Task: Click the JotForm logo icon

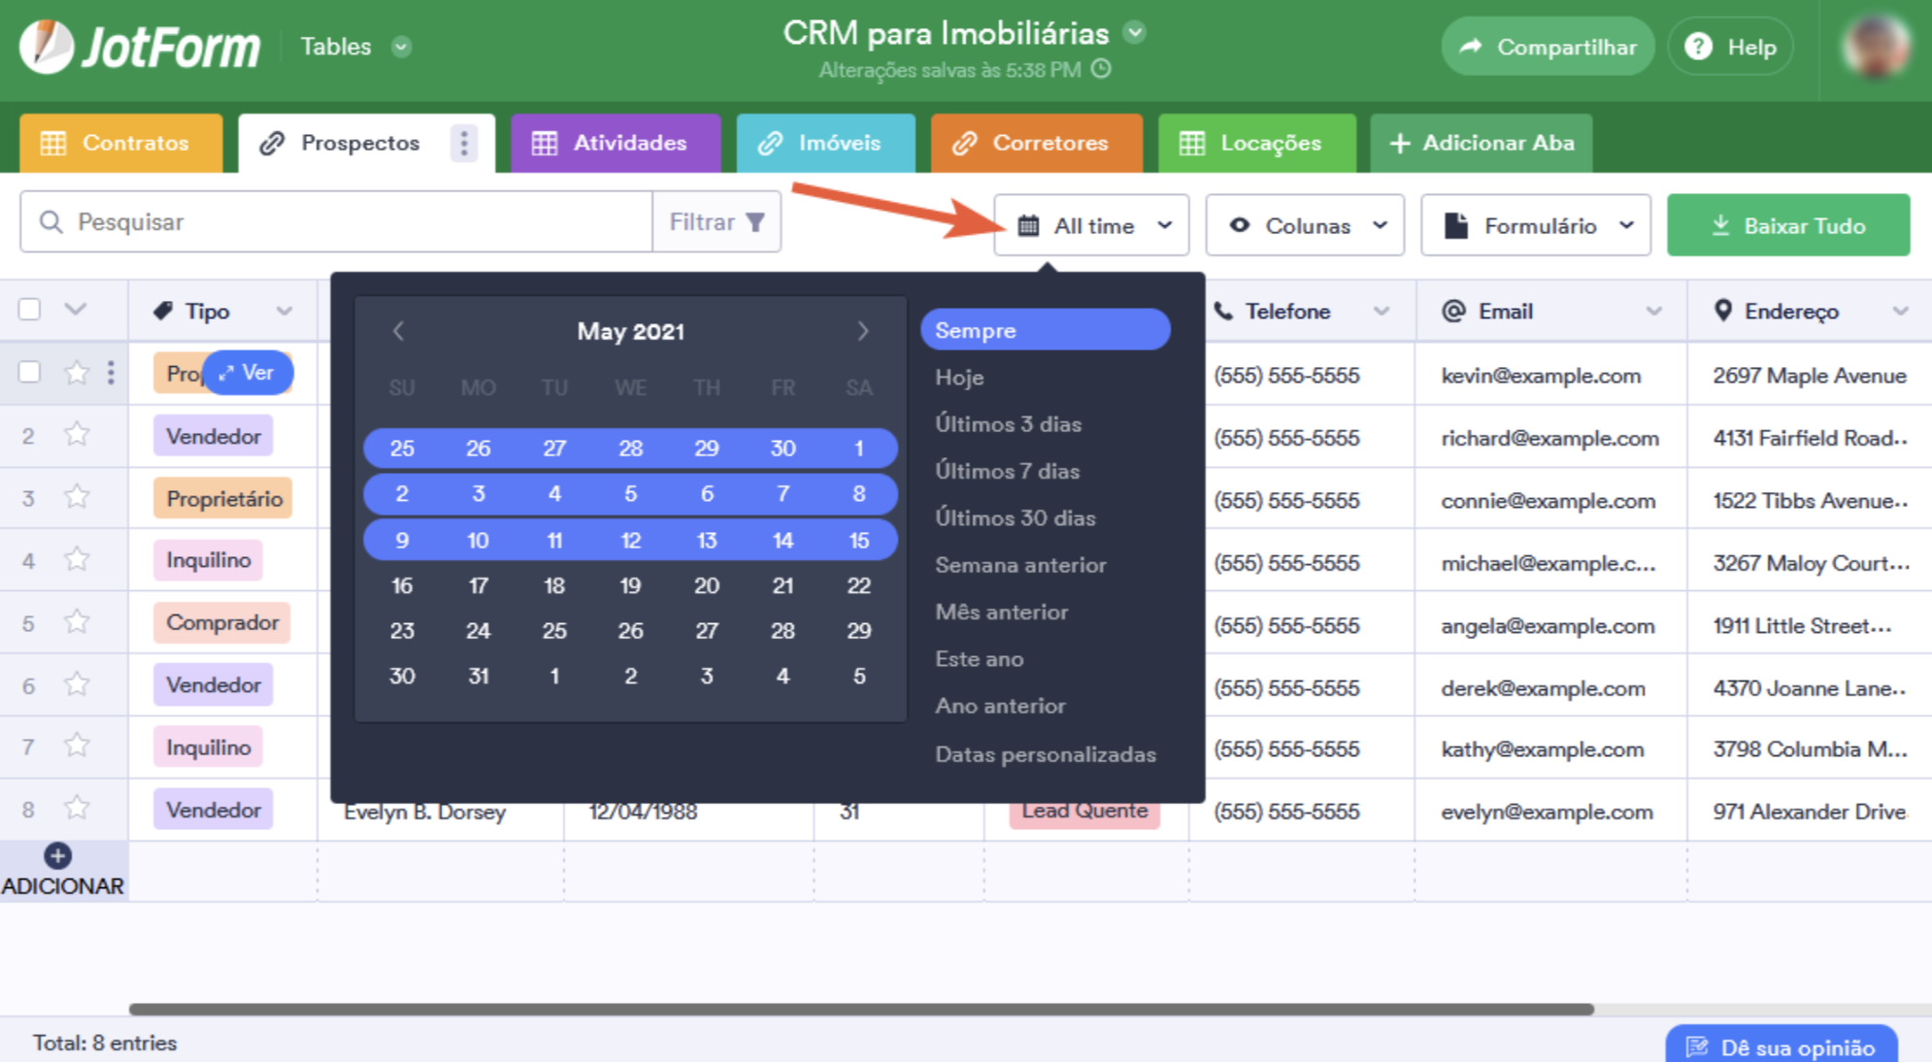Action: pyautogui.click(x=47, y=46)
